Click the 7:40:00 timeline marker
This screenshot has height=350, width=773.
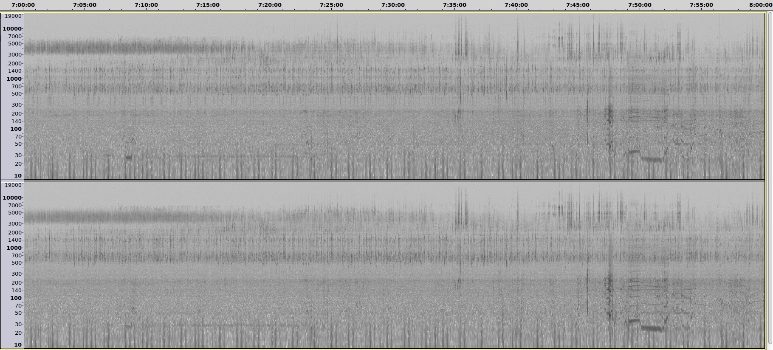click(x=516, y=5)
